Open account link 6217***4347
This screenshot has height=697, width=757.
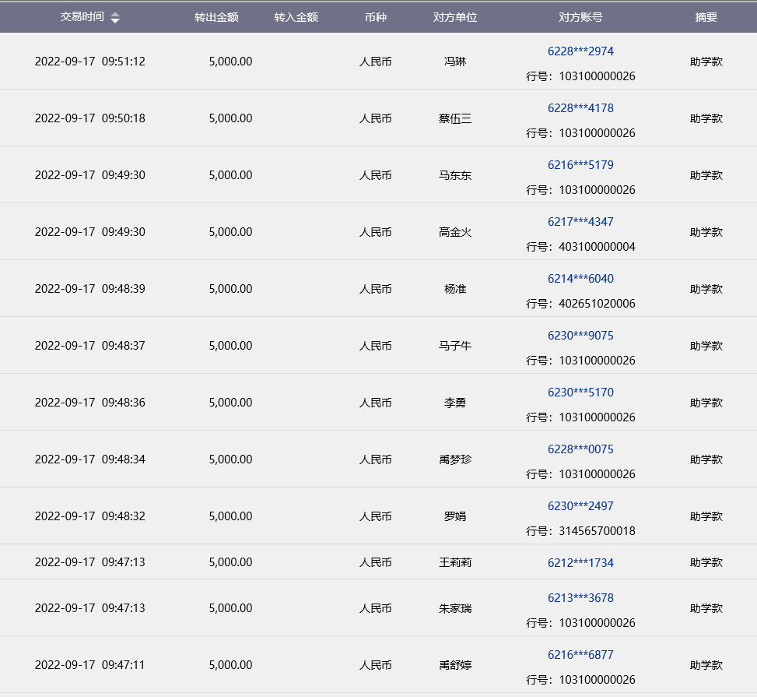[580, 222]
